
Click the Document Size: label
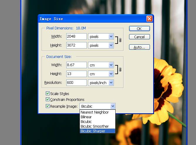coord(59,57)
